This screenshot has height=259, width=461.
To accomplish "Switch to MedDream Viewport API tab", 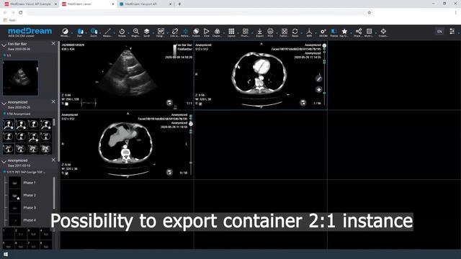I will [x=146, y=4].
